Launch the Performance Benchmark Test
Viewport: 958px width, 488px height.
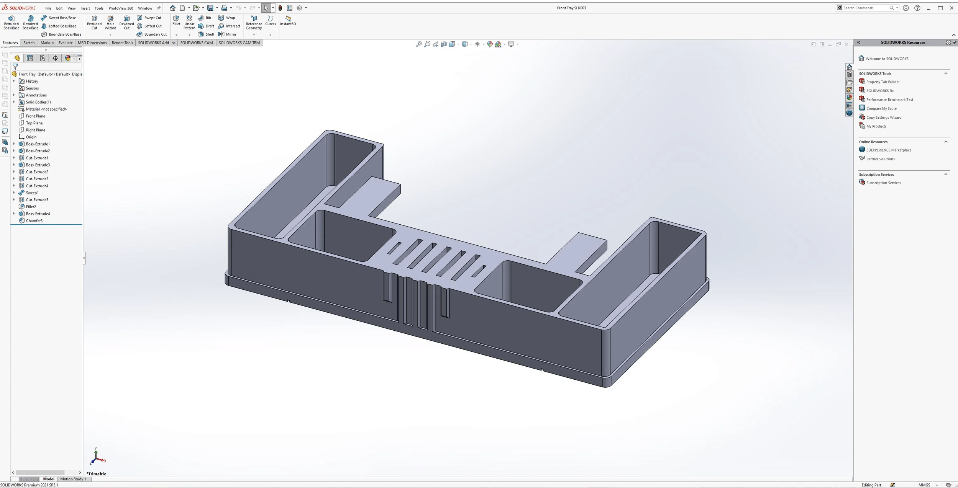(x=889, y=100)
